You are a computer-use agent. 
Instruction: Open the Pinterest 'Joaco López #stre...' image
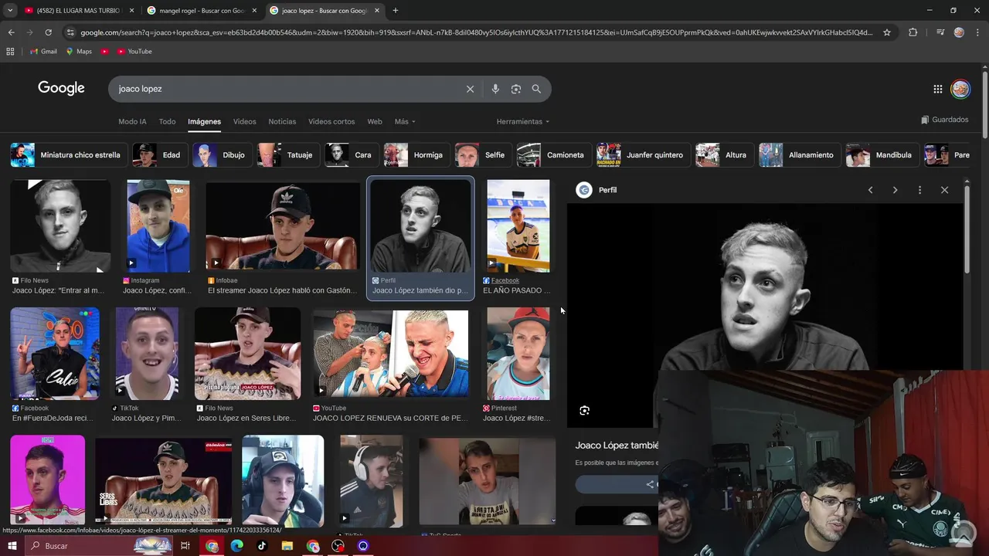518,354
